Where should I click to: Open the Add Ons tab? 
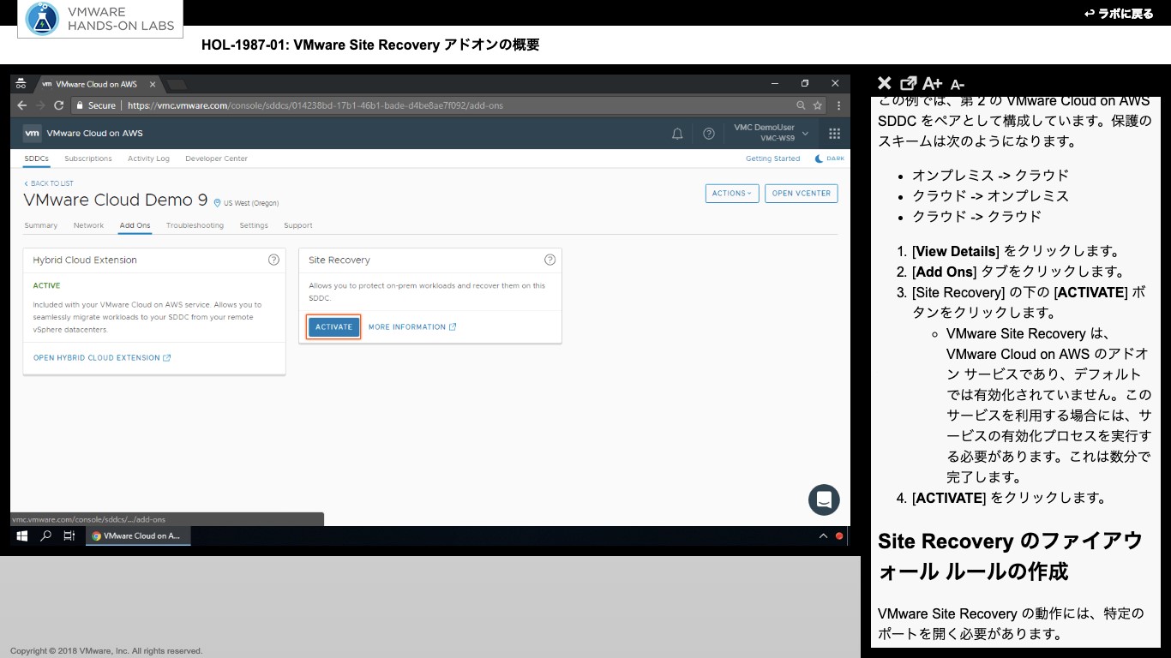pos(135,225)
